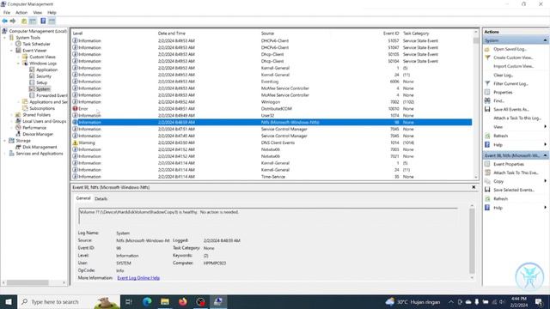This screenshot has height=309, width=550.
Task: Open the Security log in tree
Action: coord(44,76)
